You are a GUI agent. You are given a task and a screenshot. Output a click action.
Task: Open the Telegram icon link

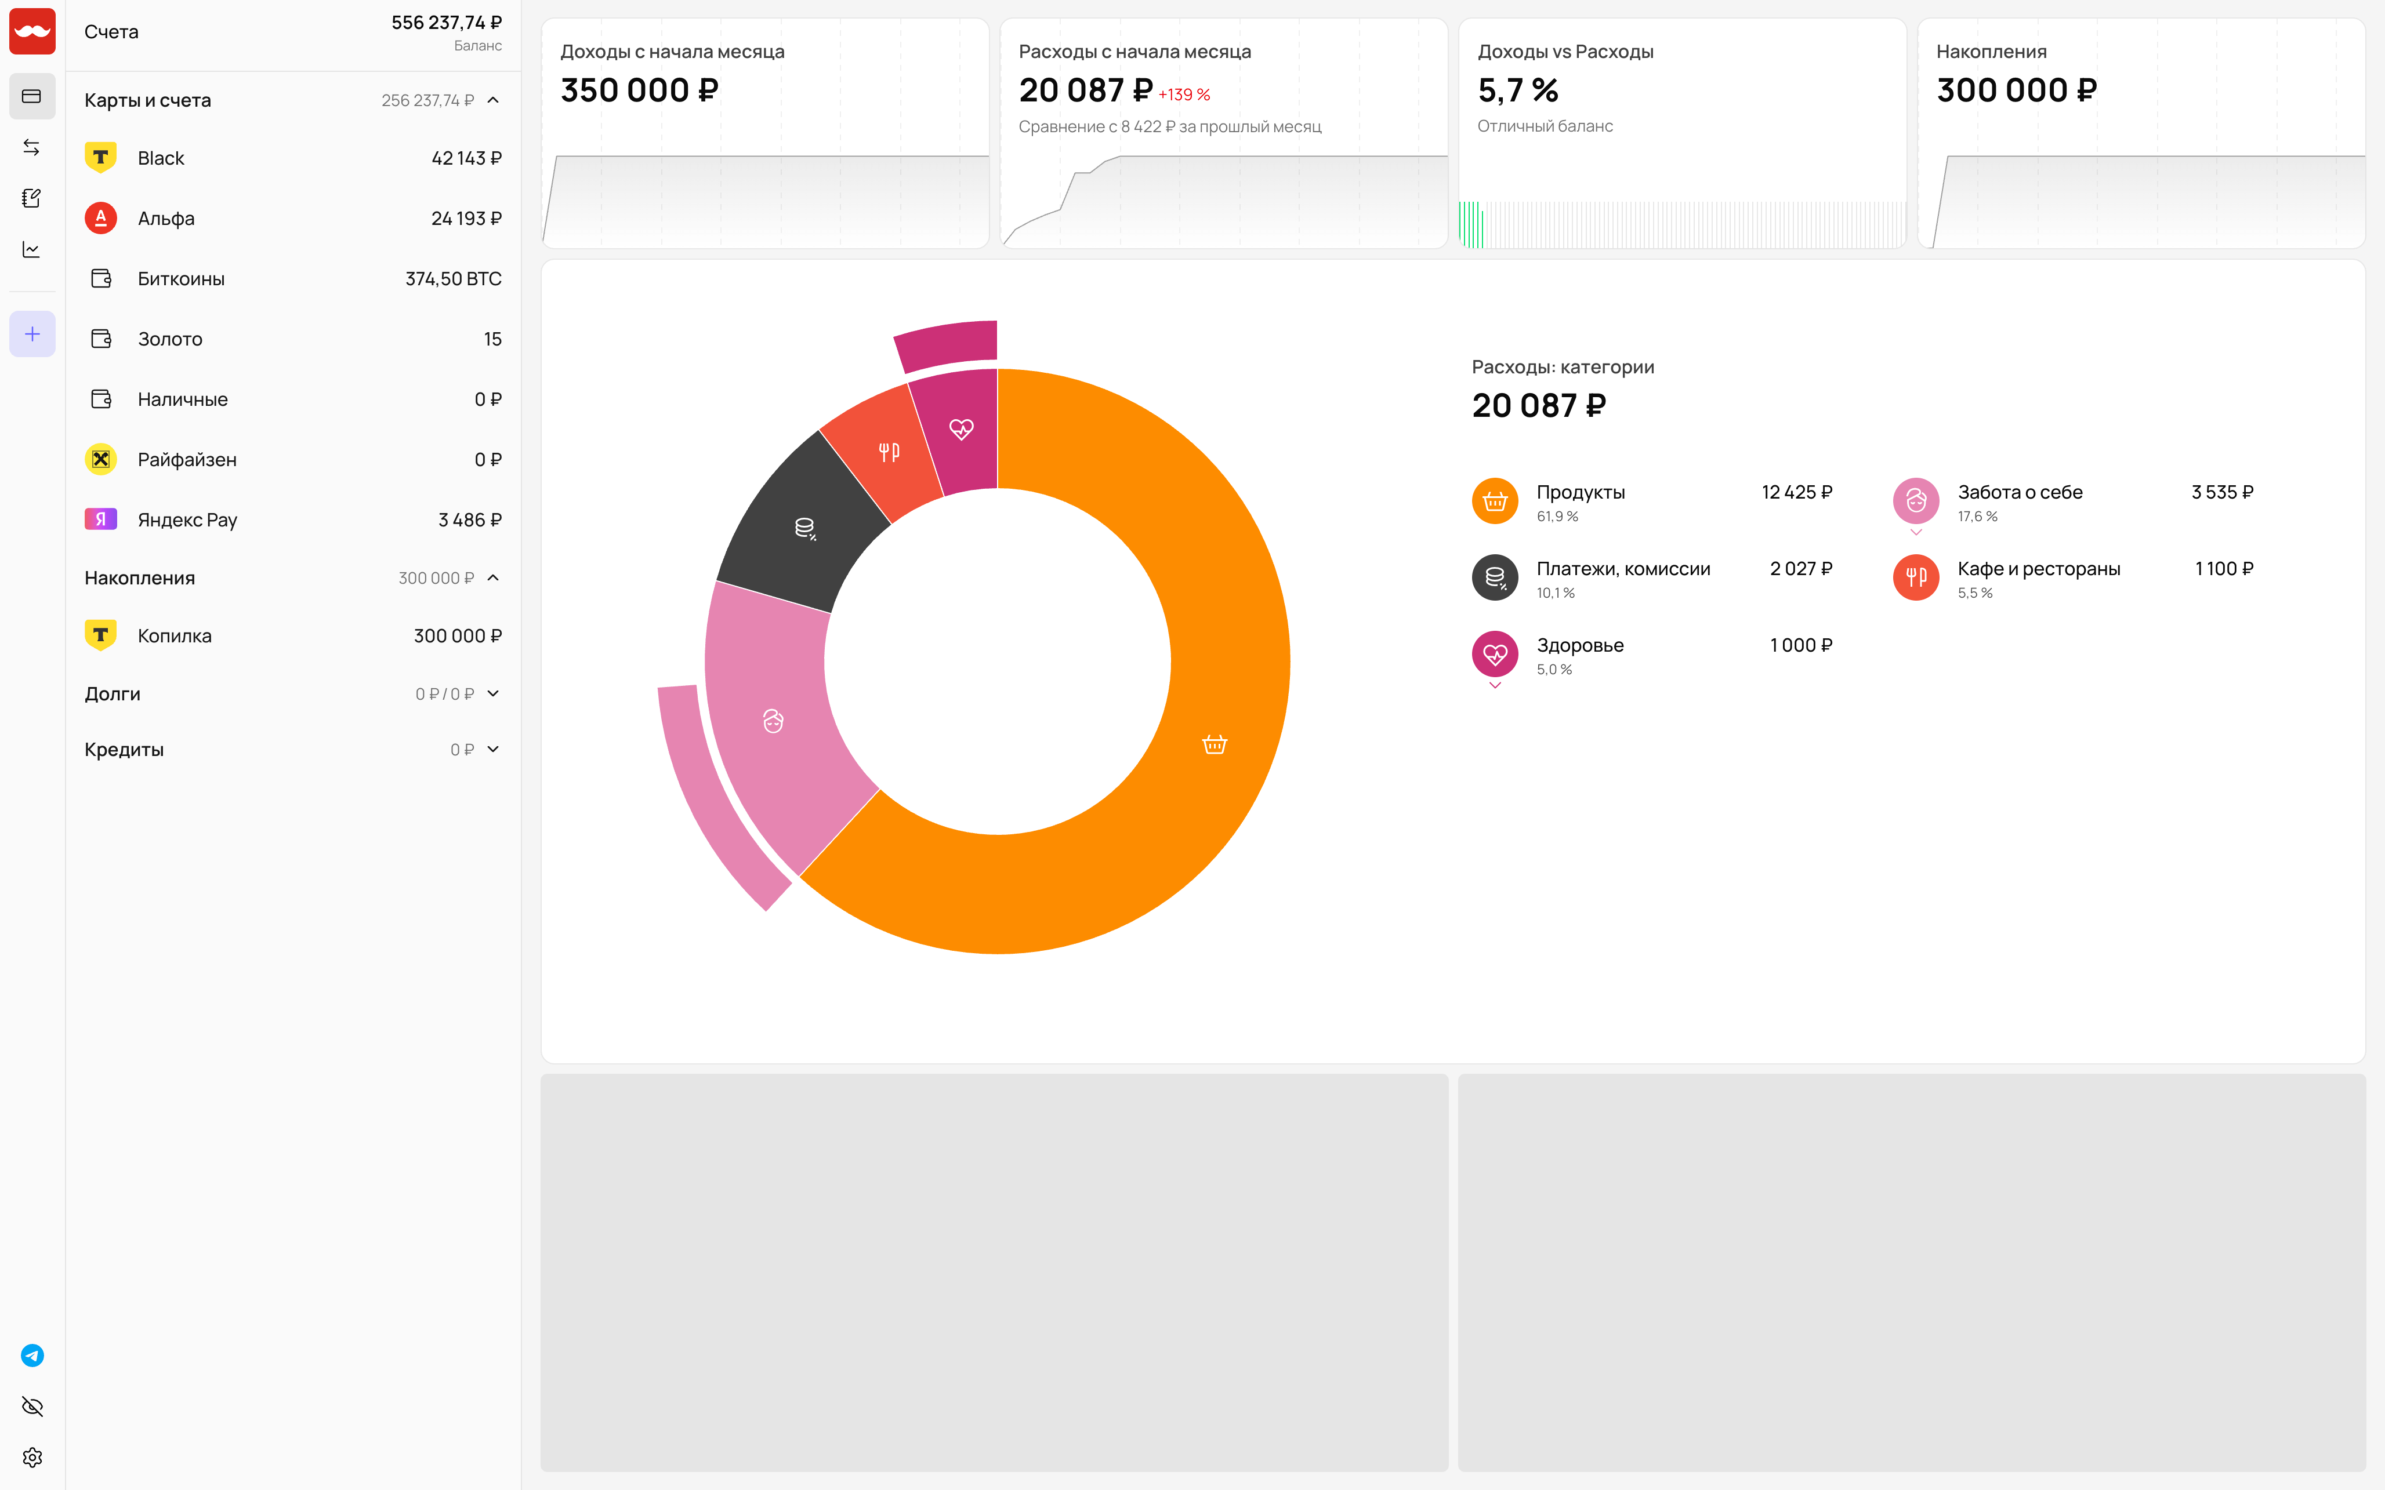coord(31,1356)
